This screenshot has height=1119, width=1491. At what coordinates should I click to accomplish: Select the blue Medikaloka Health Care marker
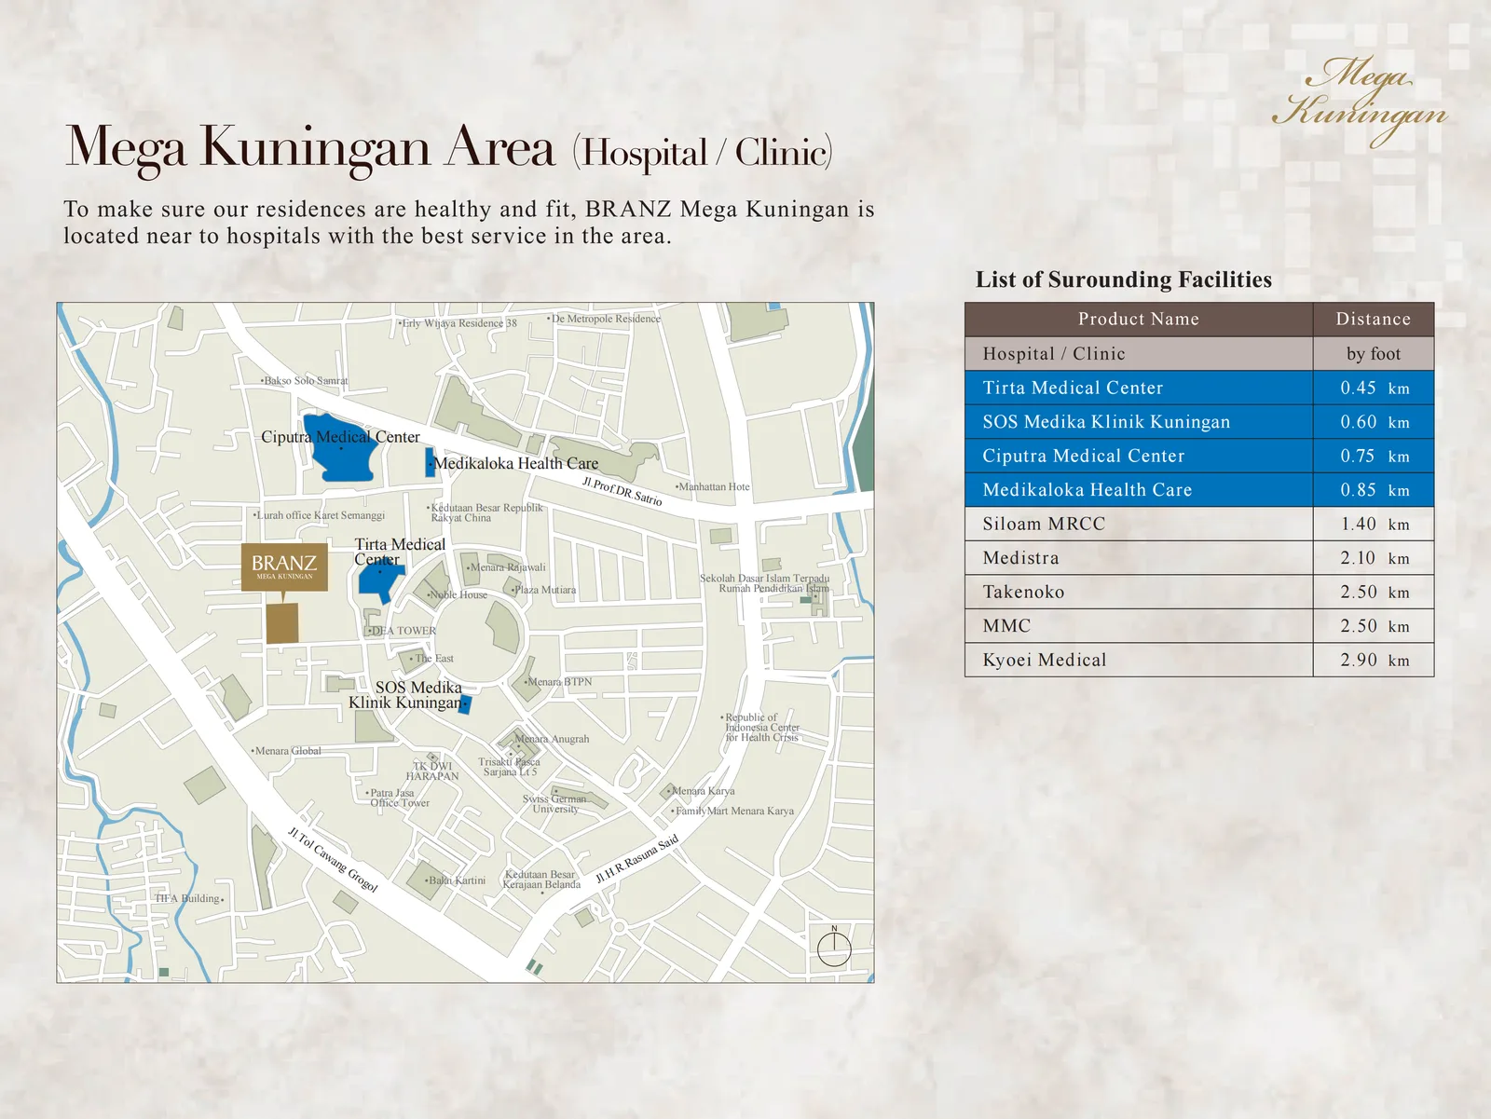tap(431, 463)
